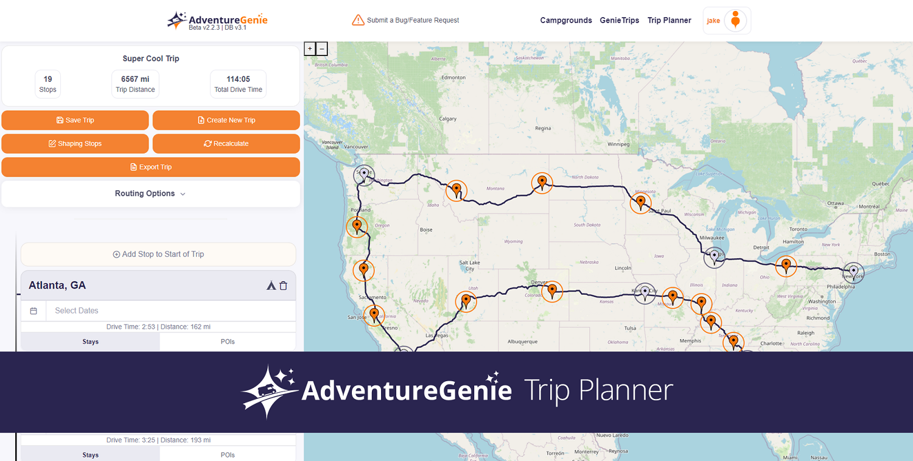
Task: Zoom in using the map plus control
Action: tap(310, 49)
